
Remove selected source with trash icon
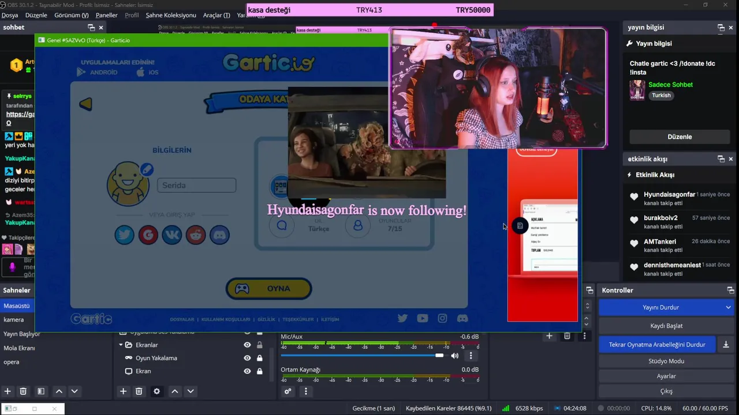click(x=139, y=391)
